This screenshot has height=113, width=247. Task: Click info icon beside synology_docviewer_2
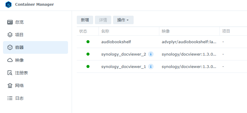click(151, 54)
